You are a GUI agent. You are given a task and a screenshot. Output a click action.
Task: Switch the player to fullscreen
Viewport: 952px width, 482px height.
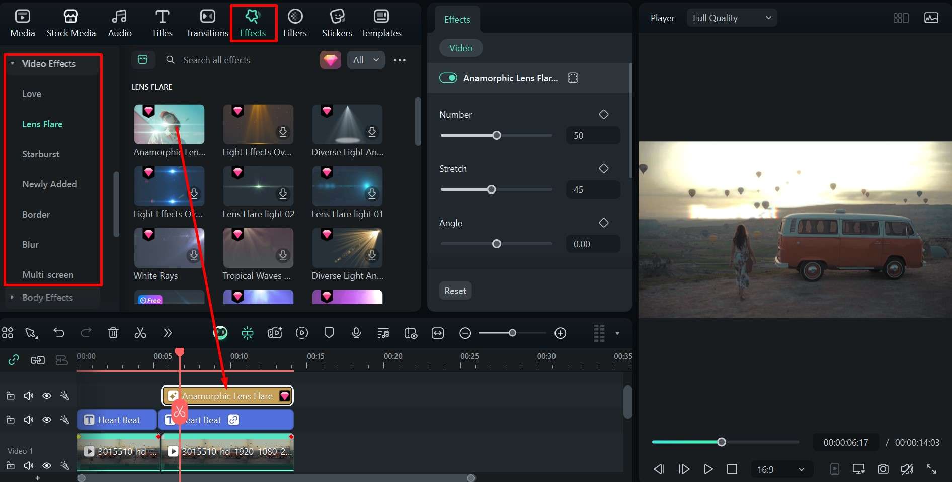click(x=931, y=469)
